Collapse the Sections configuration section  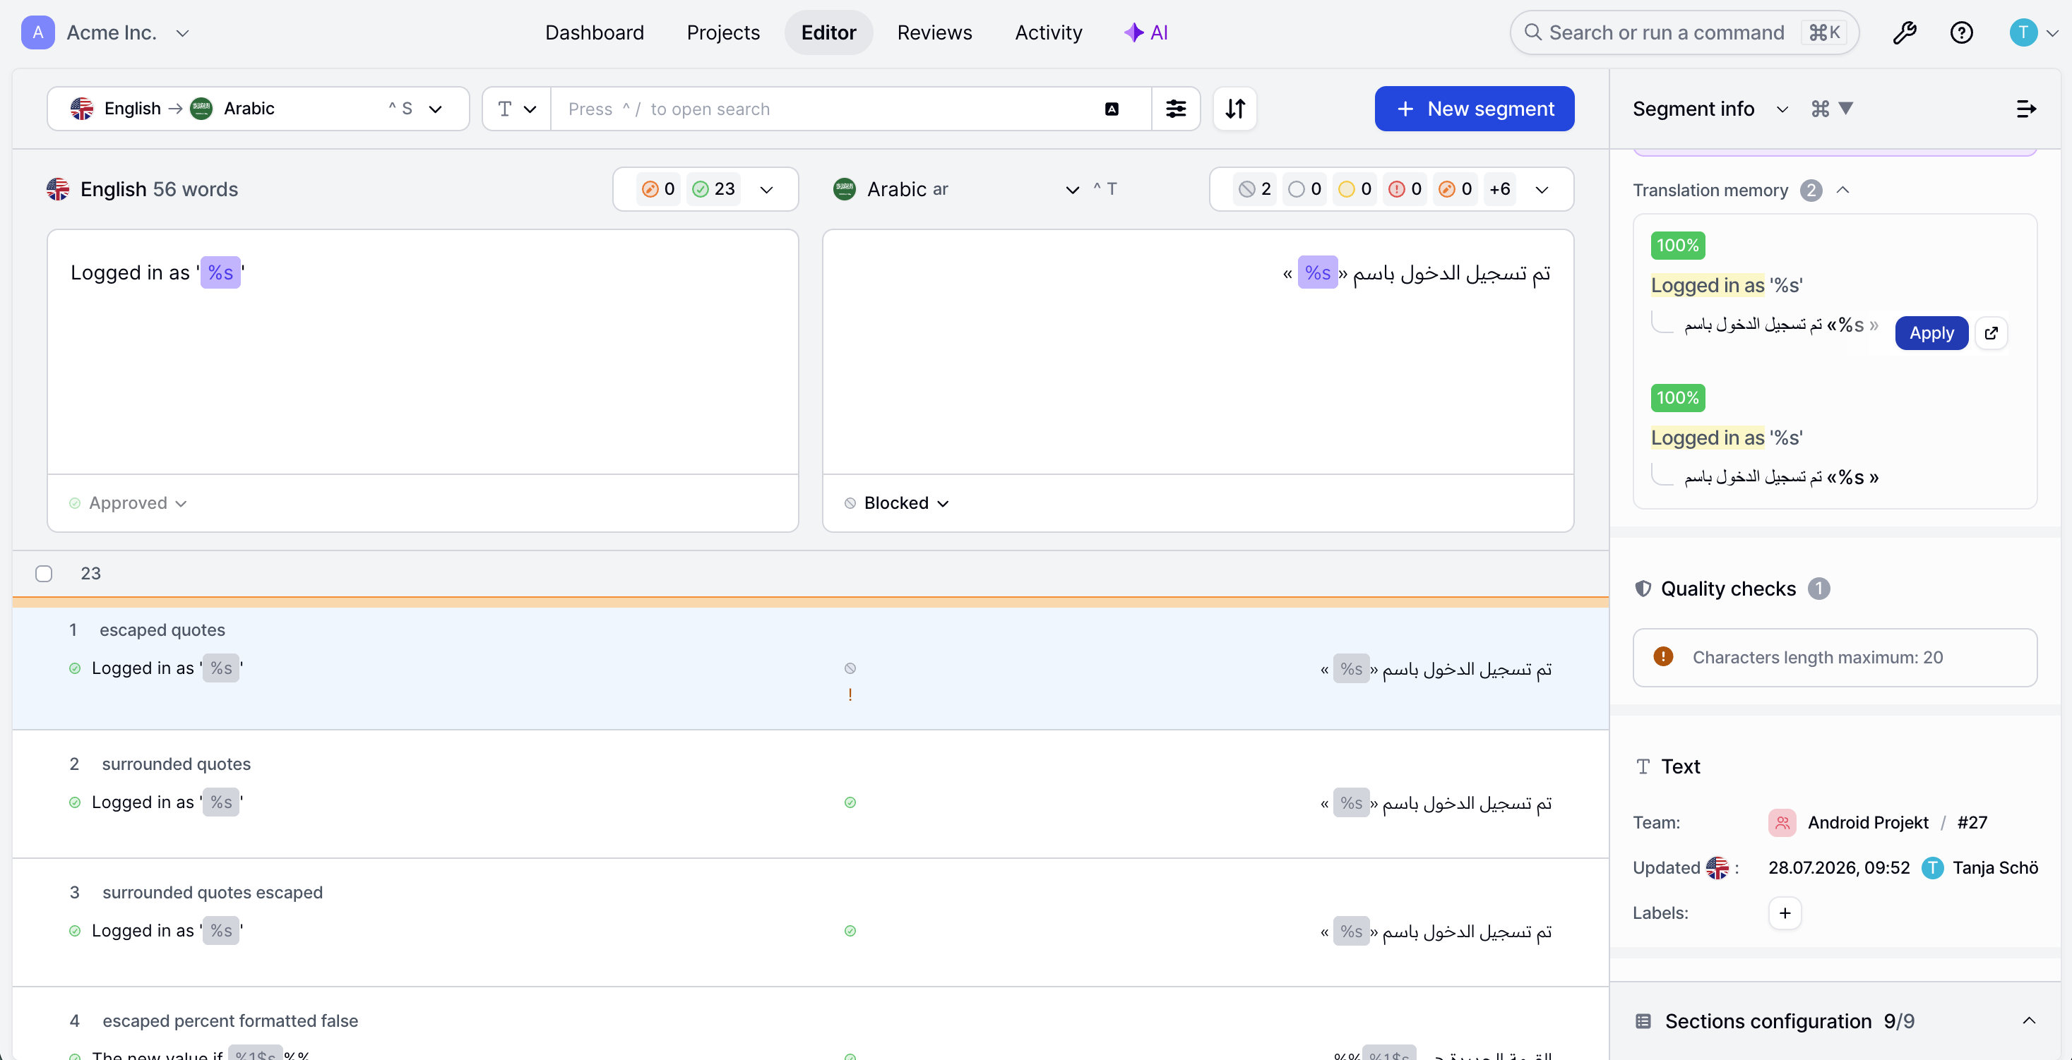2030,1020
